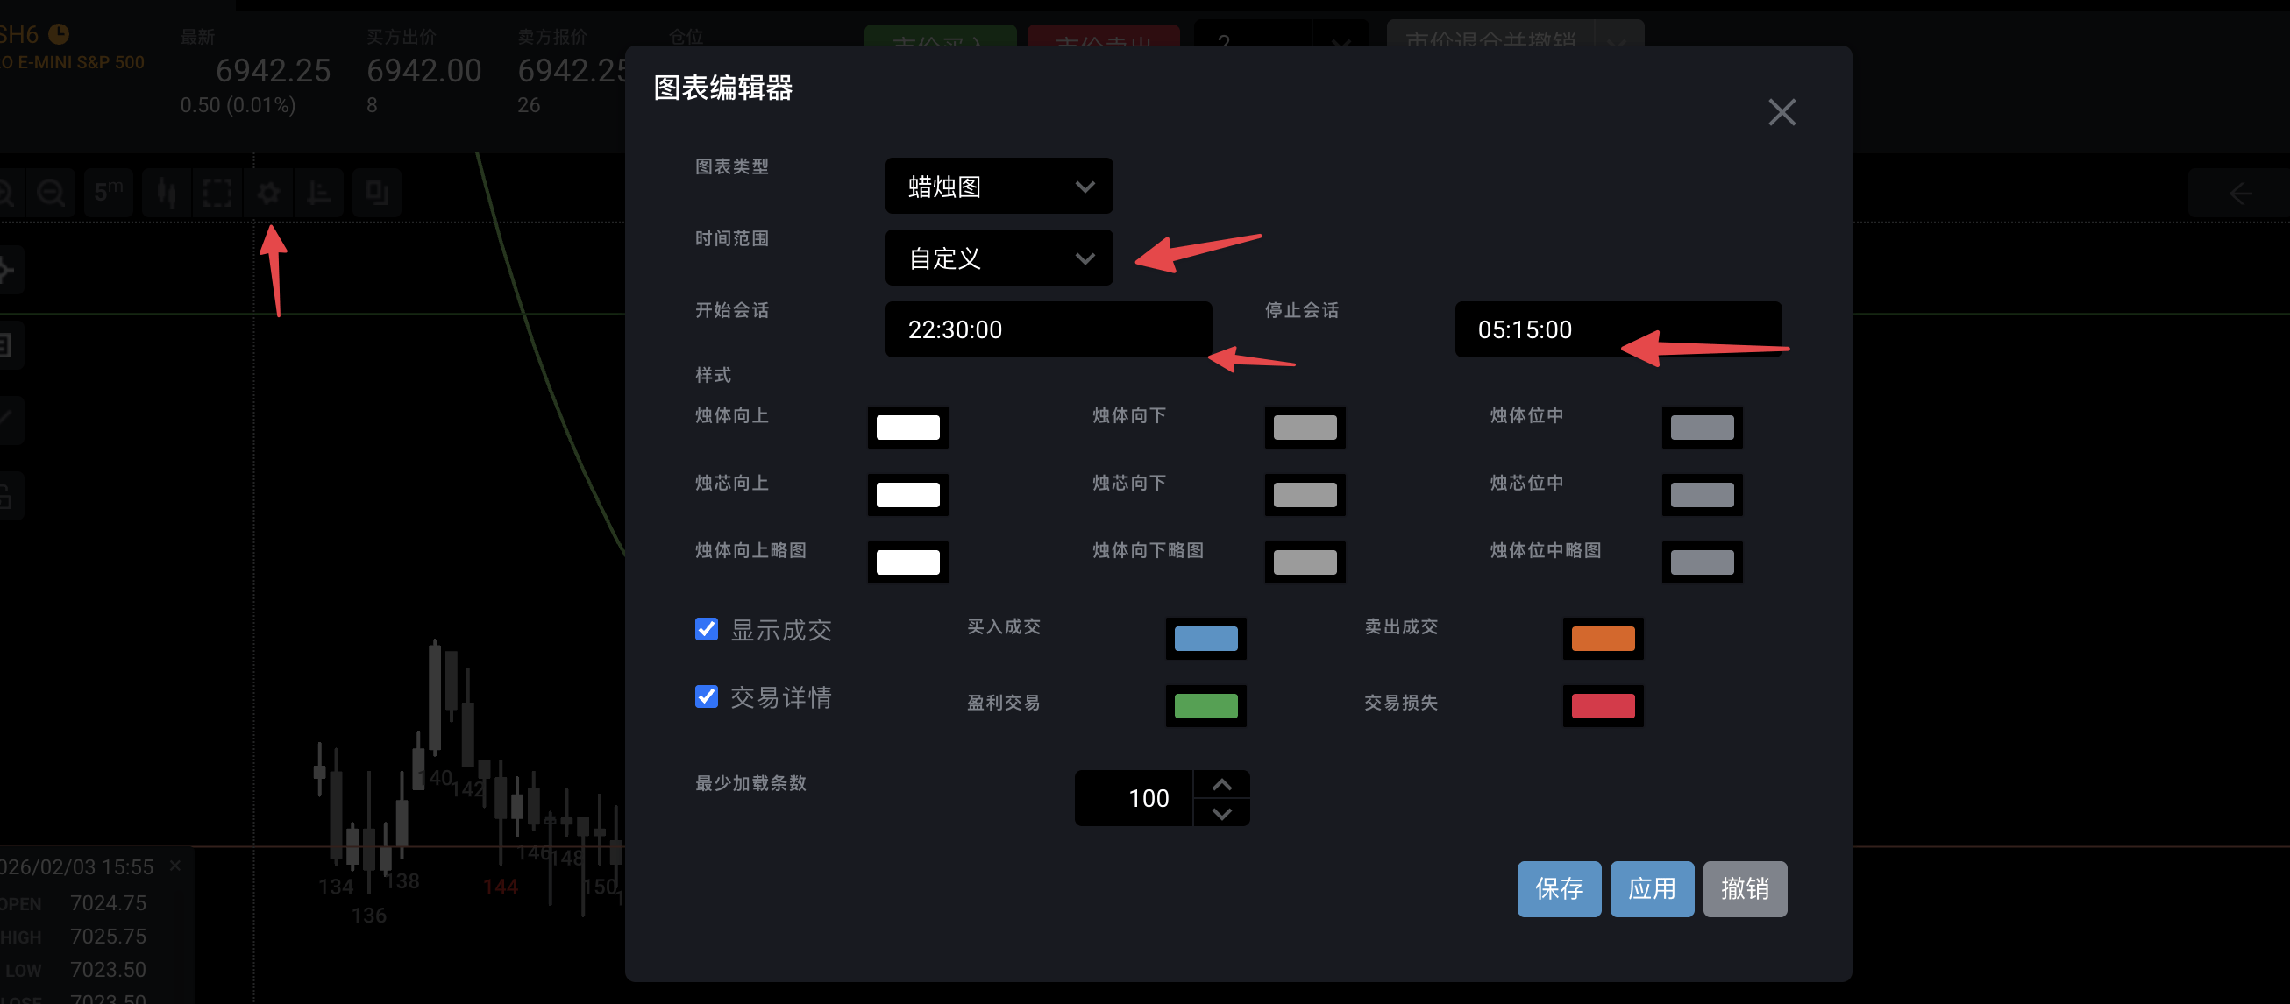This screenshot has width=2290, height=1004.
Task: Click the back arrow icon at right
Action: [x=2239, y=193]
